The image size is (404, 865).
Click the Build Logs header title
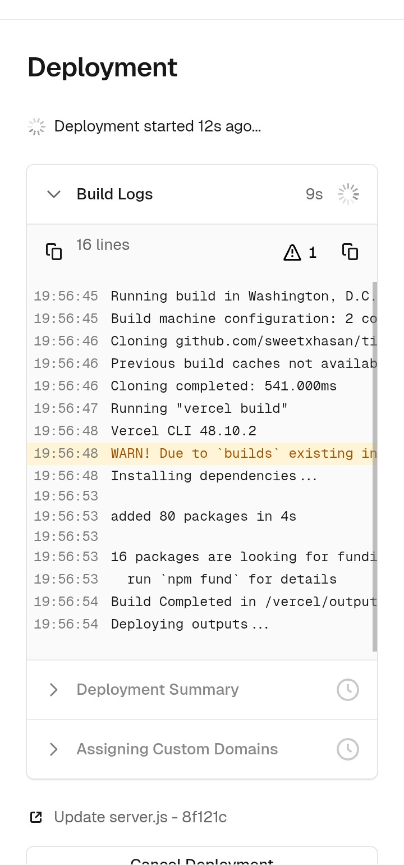tap(114, 194)
